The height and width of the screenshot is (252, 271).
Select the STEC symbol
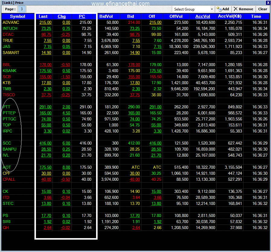[x=8, y=204]
